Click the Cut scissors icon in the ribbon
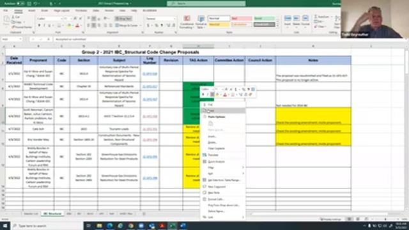 tap(13, 17)
